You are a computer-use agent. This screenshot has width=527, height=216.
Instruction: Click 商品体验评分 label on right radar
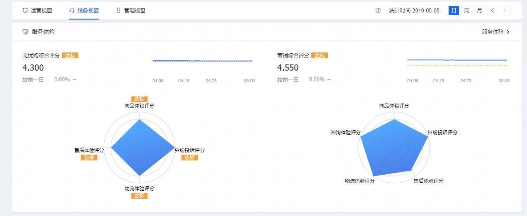tap(394, 106)
